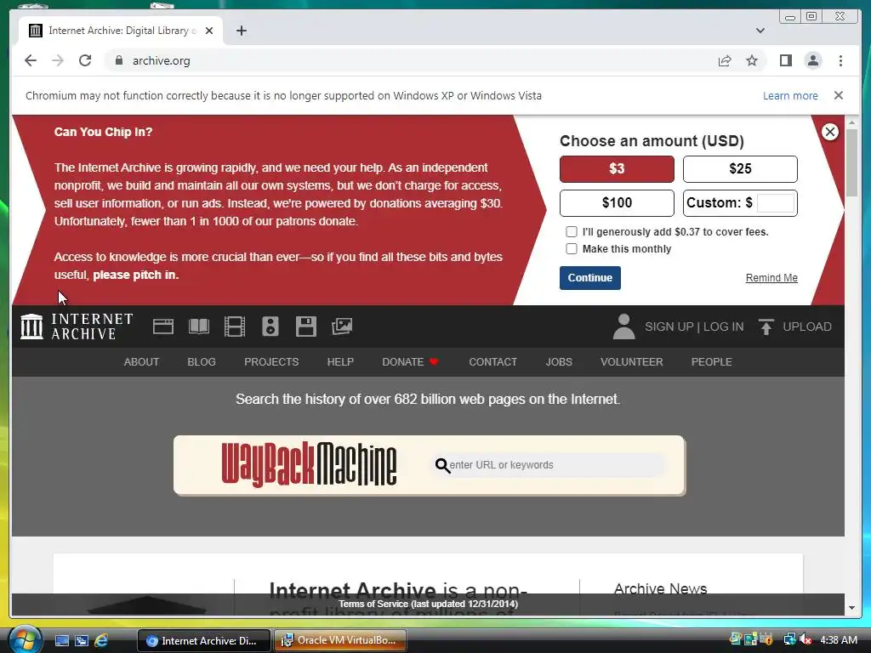Open the Audio speaker icon
This screenshot has width=871, height=653.
pos(270,326)
